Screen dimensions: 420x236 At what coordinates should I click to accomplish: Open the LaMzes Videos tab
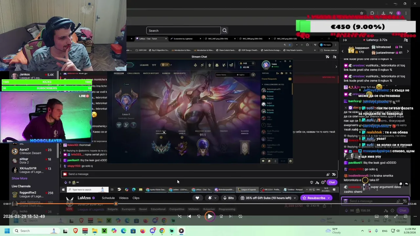coord(124,198)
